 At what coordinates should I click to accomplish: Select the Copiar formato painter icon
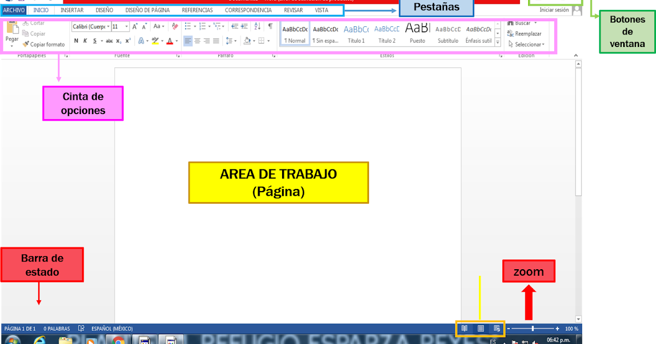(x=26, y=44)
